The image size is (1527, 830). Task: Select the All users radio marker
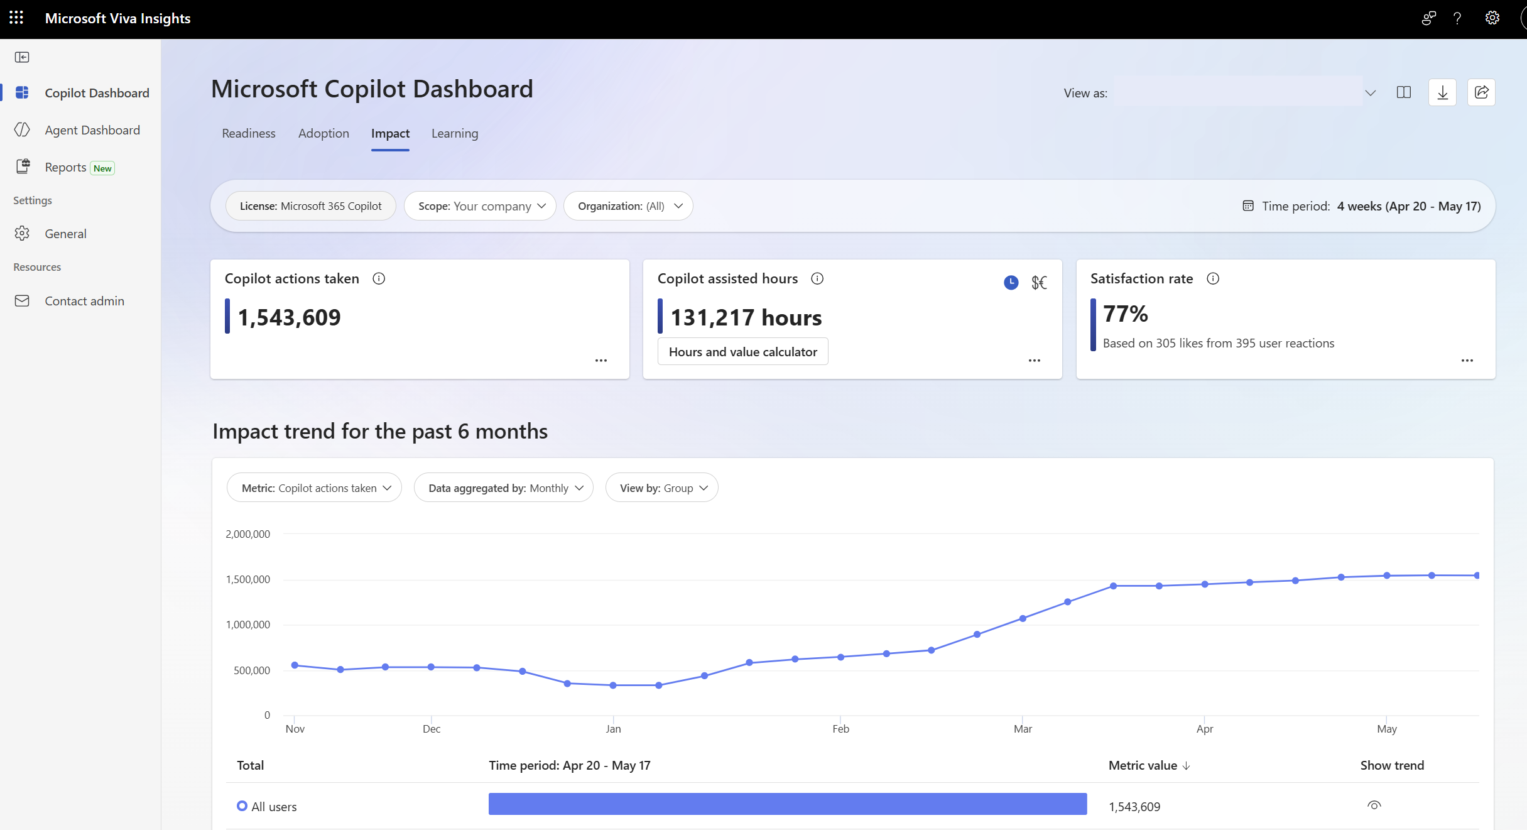click(x=242, y=806)
